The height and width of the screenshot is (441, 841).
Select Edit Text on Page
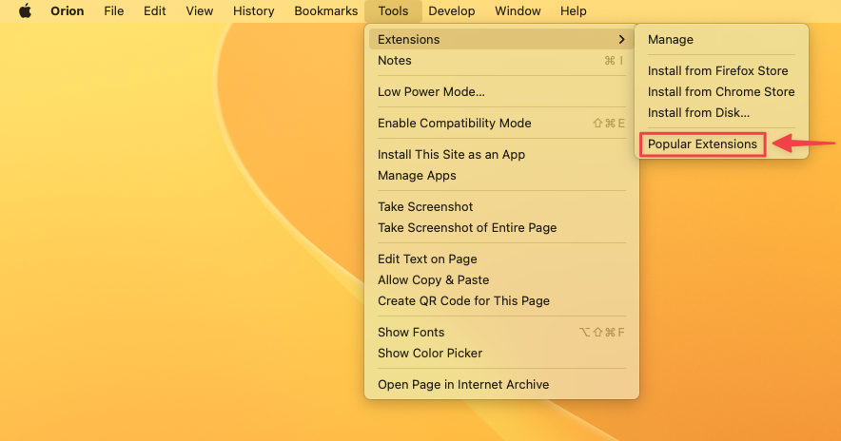pyautogui.click(x=501, y=259)
